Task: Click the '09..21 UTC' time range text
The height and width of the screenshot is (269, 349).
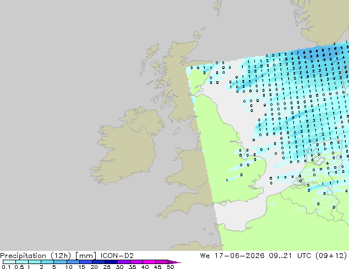Action: [291, 256]
